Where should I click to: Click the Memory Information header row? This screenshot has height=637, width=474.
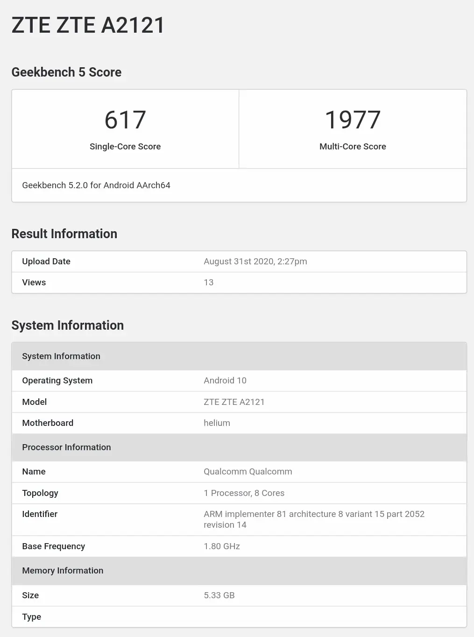(x=239, y=571)
